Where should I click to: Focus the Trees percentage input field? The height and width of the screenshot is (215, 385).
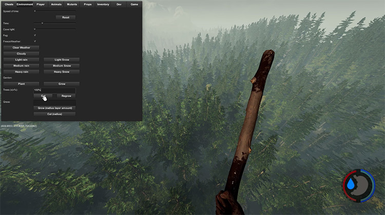(x=54, y=90)
